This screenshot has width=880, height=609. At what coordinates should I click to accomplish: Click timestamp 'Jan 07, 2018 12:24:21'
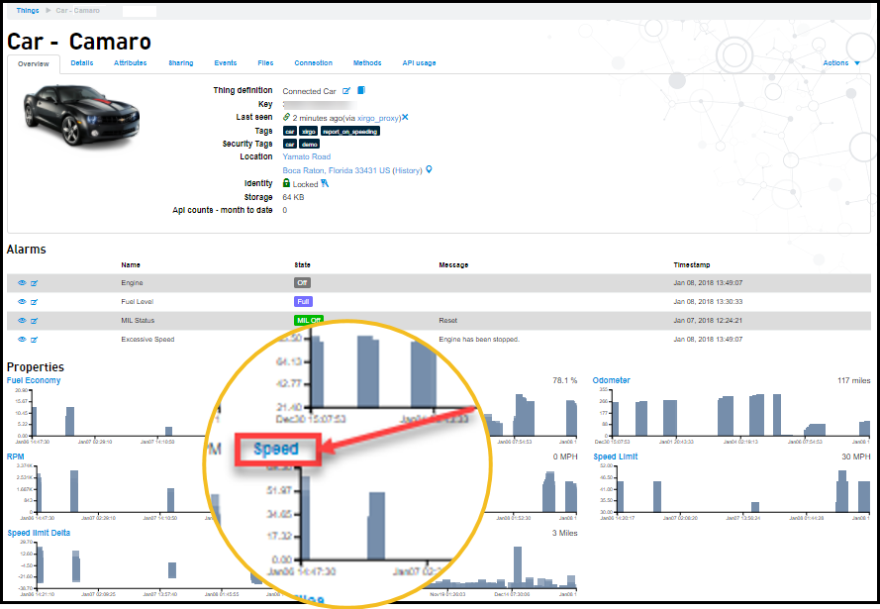pos(708,321)
